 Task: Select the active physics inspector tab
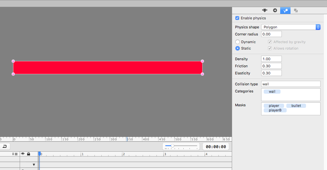coord(285,10)
